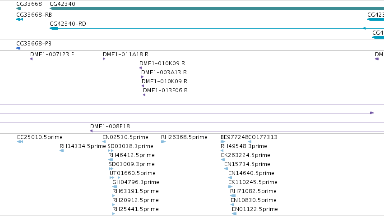The height and width of the screenshot is (216, 384).
Task: Select the UT01660.5prime label
Action: pyautogui.click(x=133, y=173)
